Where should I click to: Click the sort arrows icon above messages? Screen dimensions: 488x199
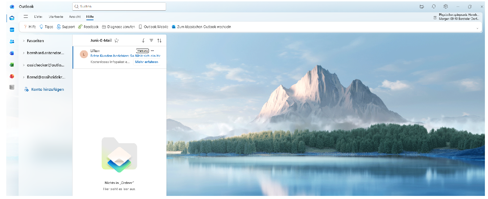pos(159,40)
